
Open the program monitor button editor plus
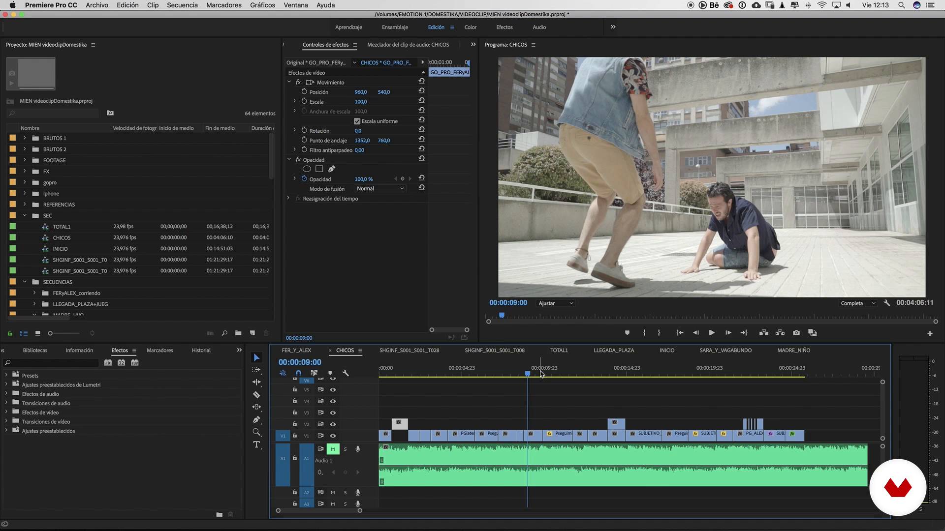tap(930, 333)
